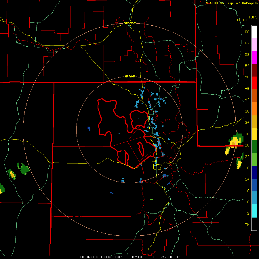Click the 'TH' legend label
The width and height of the screenshot is (259, 259).
click(x=247, y=225)
